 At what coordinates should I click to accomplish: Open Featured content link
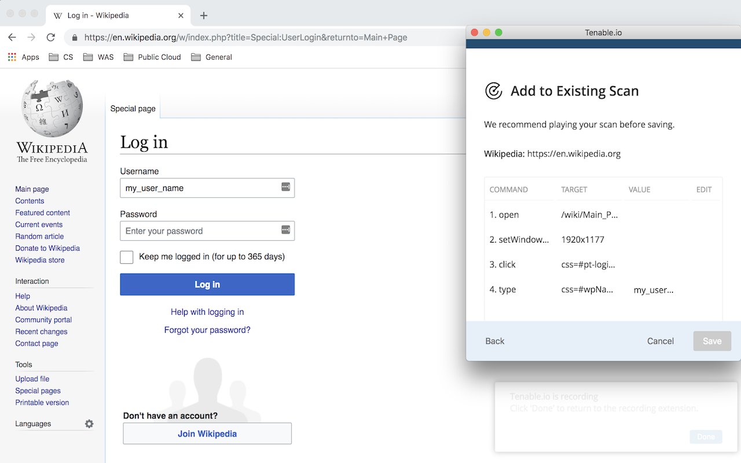42,213
